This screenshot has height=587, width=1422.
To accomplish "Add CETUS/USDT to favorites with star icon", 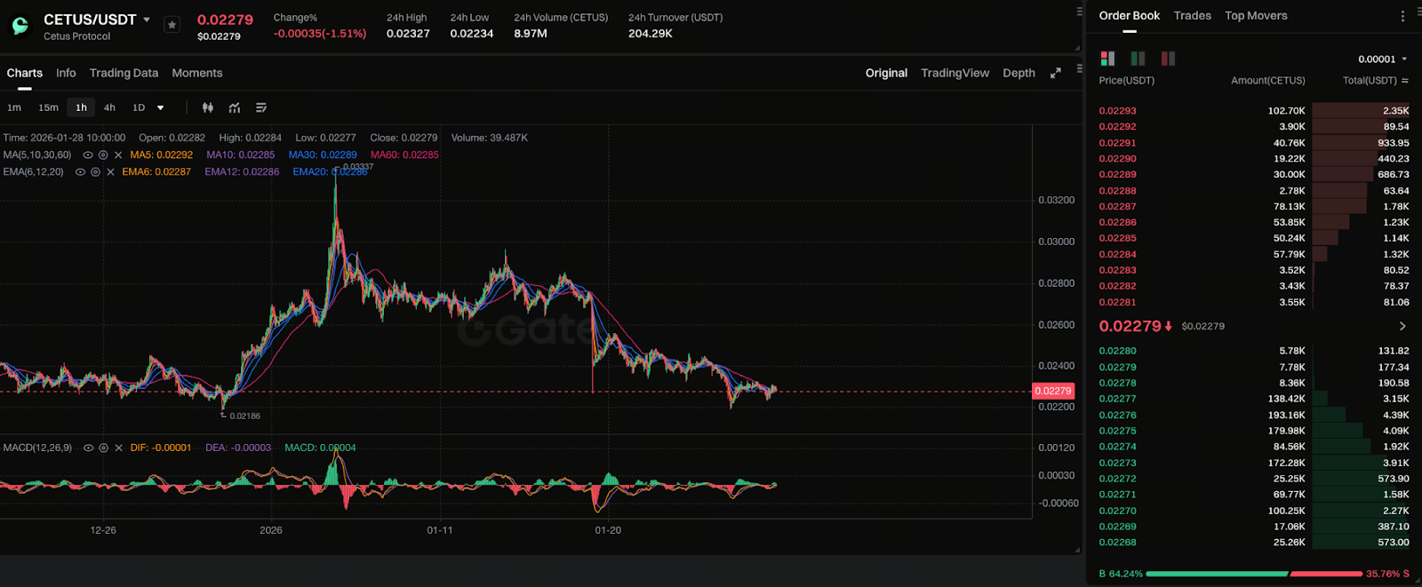I will 172,25.
